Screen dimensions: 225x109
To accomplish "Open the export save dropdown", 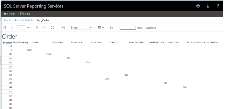I will click(x=101, y=28).
